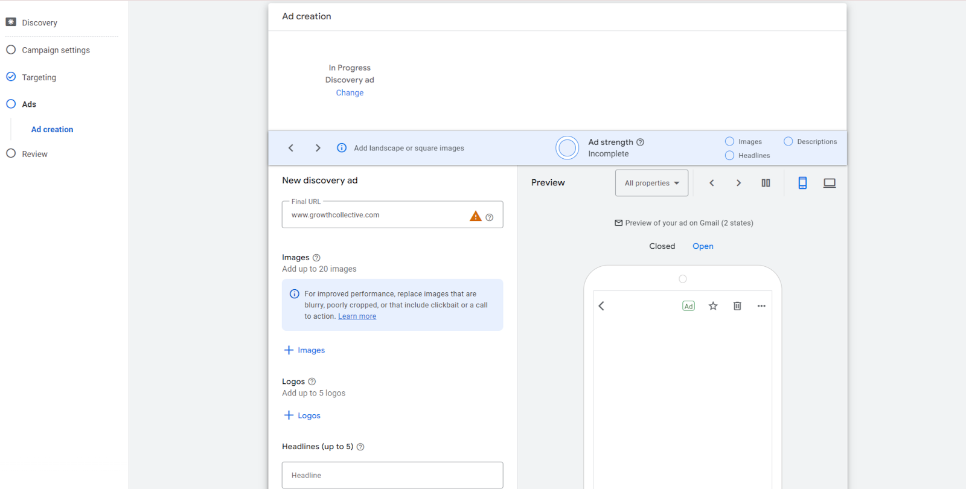966x489 pixels.
Task: Open help icon next to Ad strength
Action: coord(641,142)
